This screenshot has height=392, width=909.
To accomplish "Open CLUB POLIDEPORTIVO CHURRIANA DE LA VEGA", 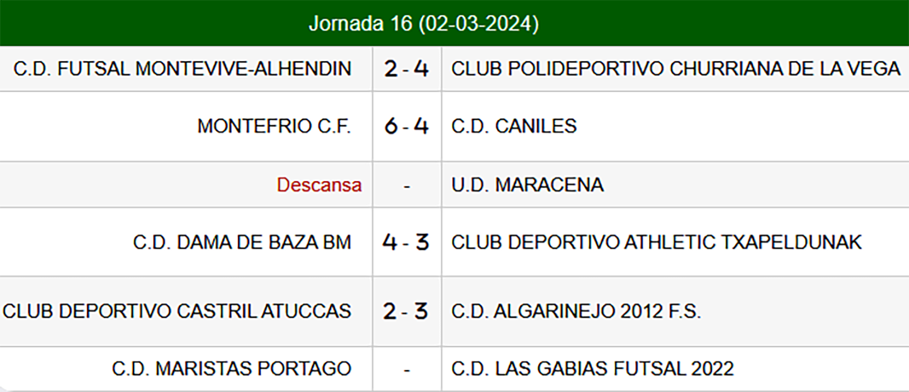I will [675, 69].
